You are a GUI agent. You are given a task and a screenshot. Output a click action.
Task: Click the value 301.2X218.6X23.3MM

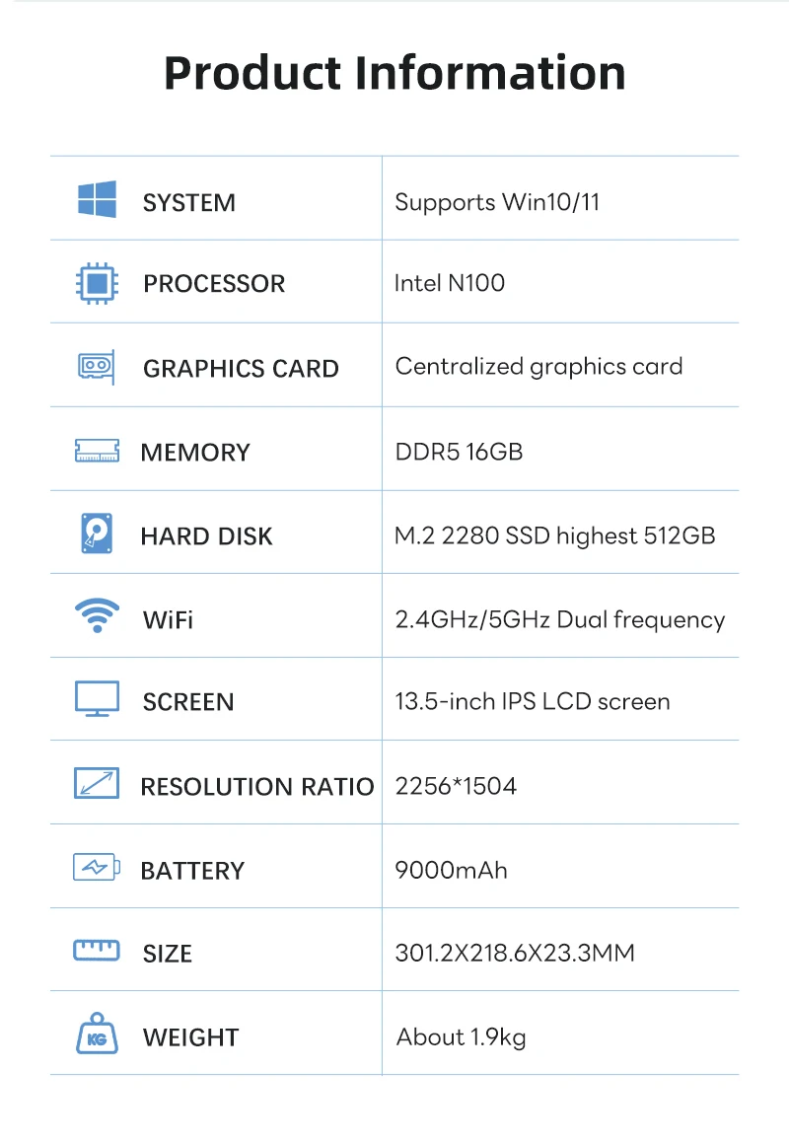tap(515, 954)
